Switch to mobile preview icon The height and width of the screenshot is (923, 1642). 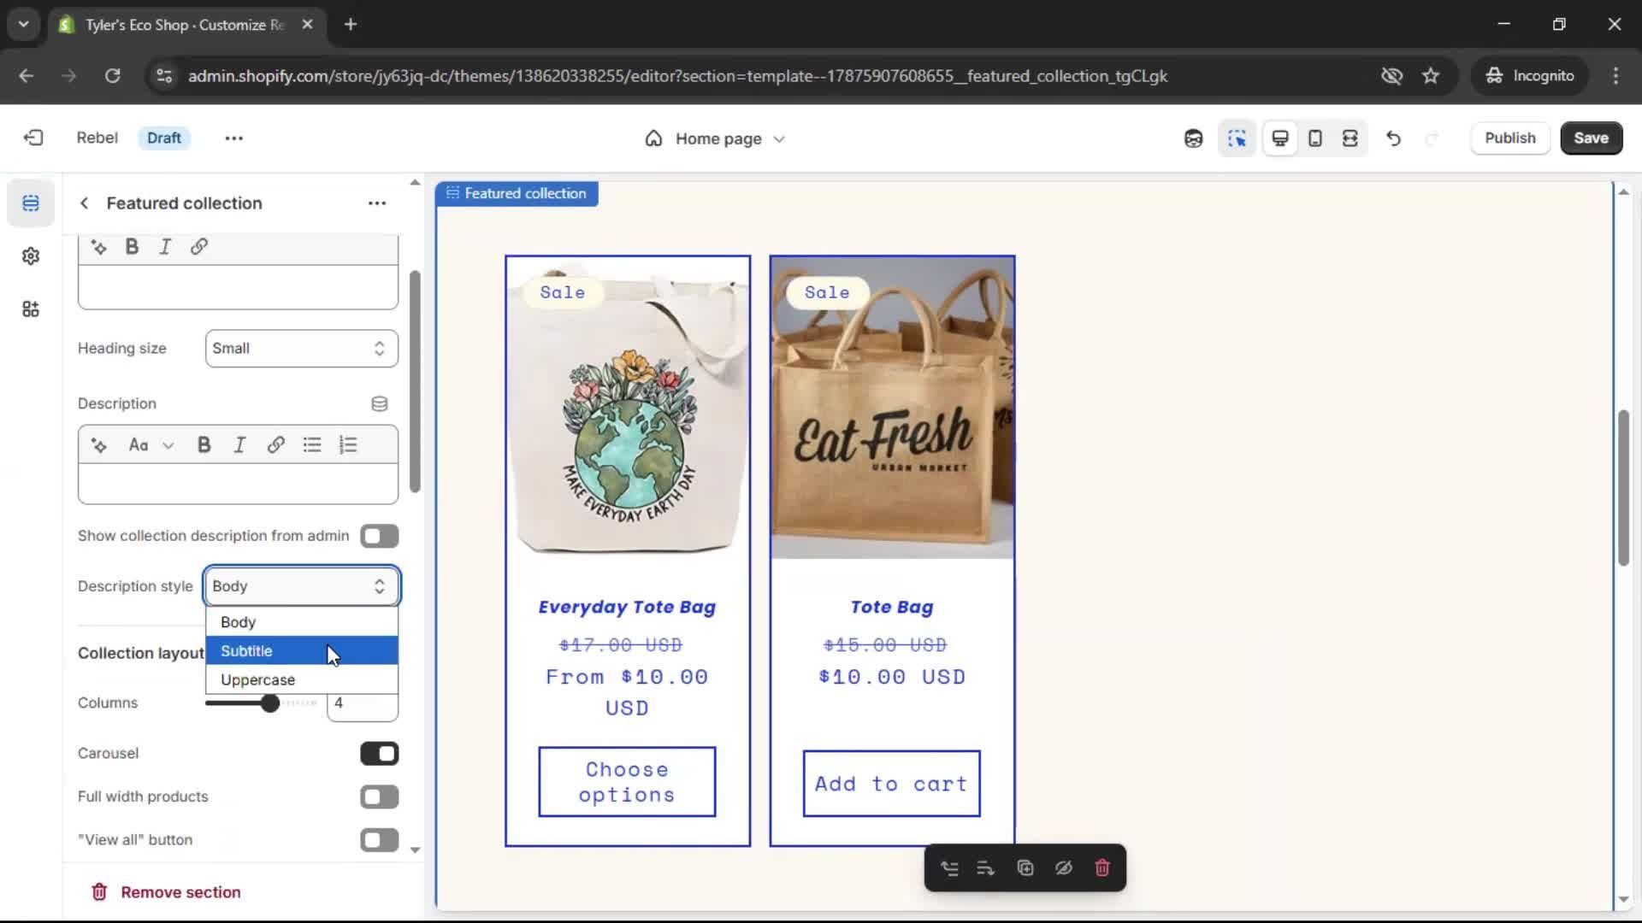pyautogui.click(x=1315, y=138)
